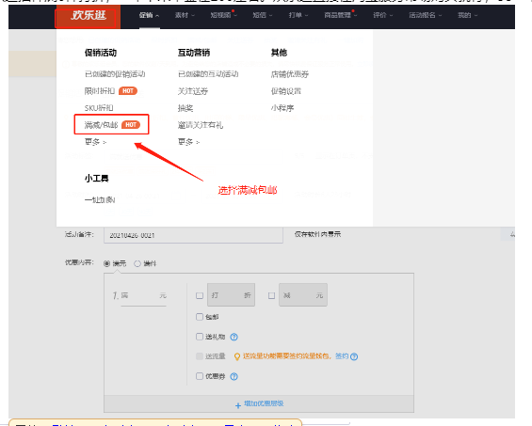Open 已创建的互动活动 menu entry
The height and width of the screenshot is (426, 532).
tap(208, 74)
